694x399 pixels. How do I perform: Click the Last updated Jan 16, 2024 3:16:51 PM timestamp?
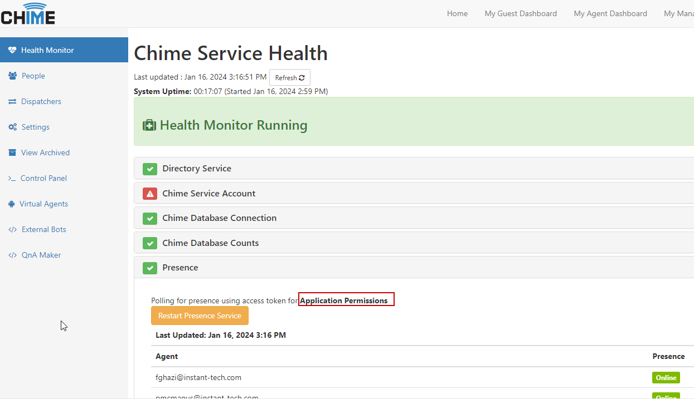click(200, 77)
